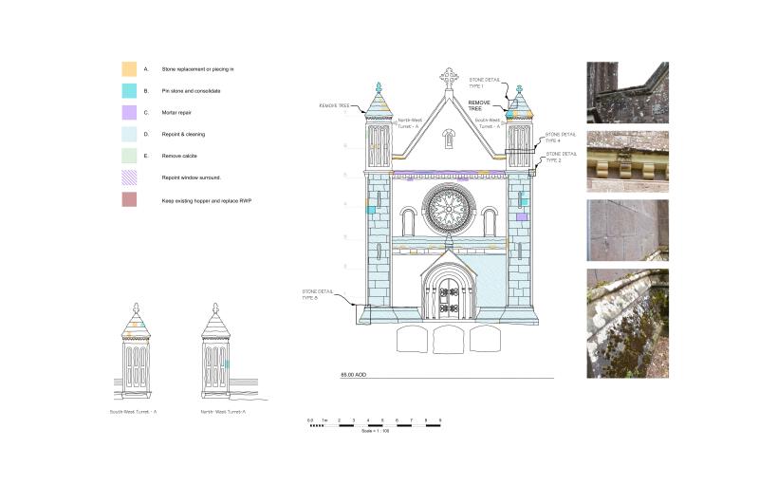The height and width of the screenshot is (504, 759).
Task: Click the '65.00 AOD' datum label
Action: [x=353, y=375]
